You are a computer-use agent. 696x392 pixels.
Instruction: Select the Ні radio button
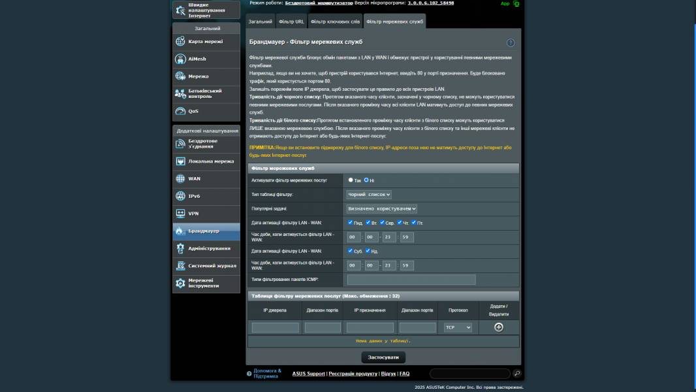click(x=366, y=180)
